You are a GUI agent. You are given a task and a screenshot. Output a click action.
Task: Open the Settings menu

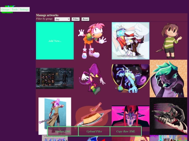click(24, 9)
